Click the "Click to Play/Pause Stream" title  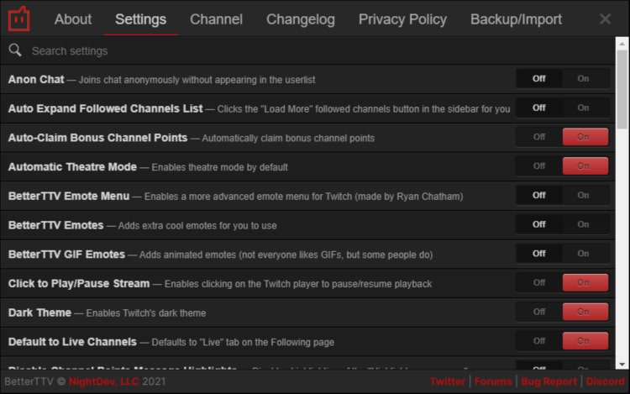(x=79, y=284)
